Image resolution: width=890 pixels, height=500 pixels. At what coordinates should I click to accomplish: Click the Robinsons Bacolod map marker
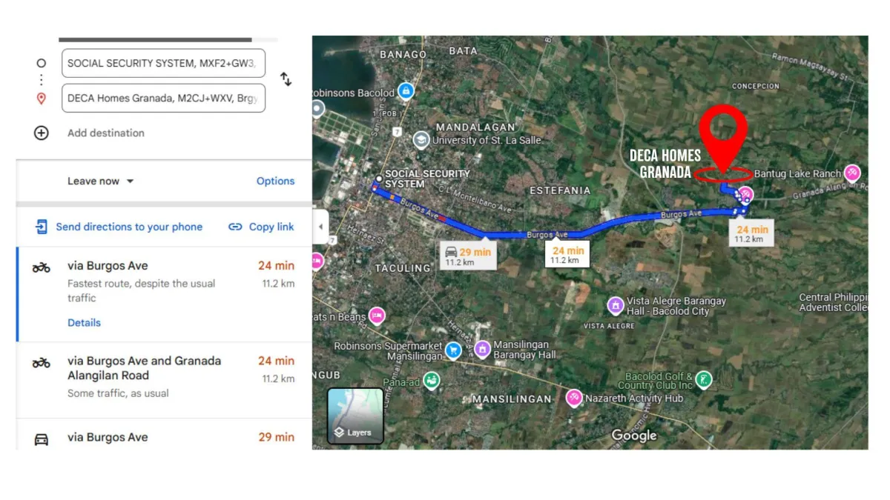click(x=406, y=92)
